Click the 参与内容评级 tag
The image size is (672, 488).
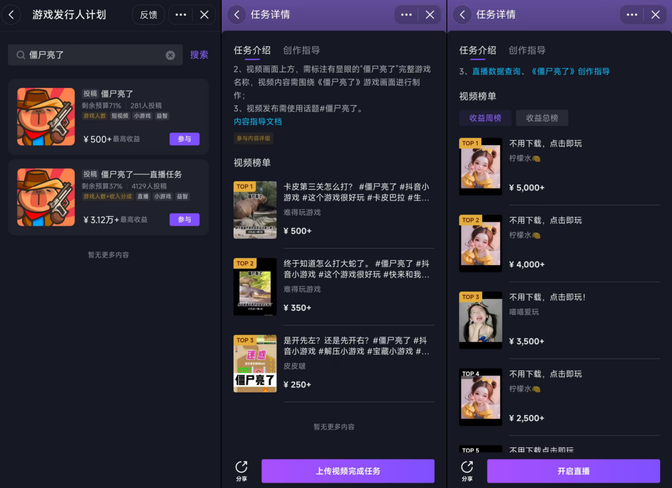(x=253, y=138)
